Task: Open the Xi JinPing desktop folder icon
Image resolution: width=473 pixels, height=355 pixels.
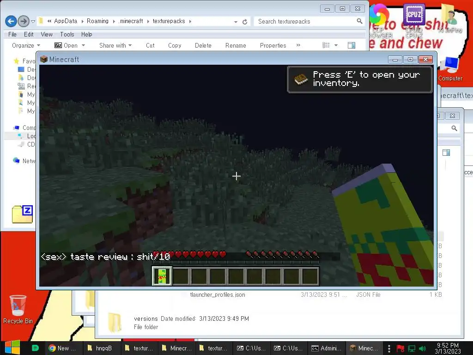Action: pyautogui.click(x=449, y=18)
